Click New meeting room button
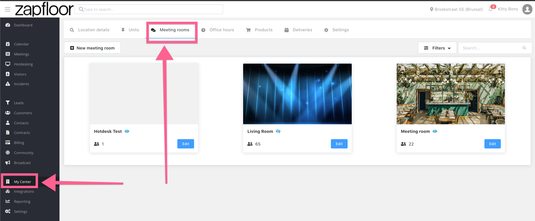Viewport: 535px width, 221px height. click(x=92, y=48)
